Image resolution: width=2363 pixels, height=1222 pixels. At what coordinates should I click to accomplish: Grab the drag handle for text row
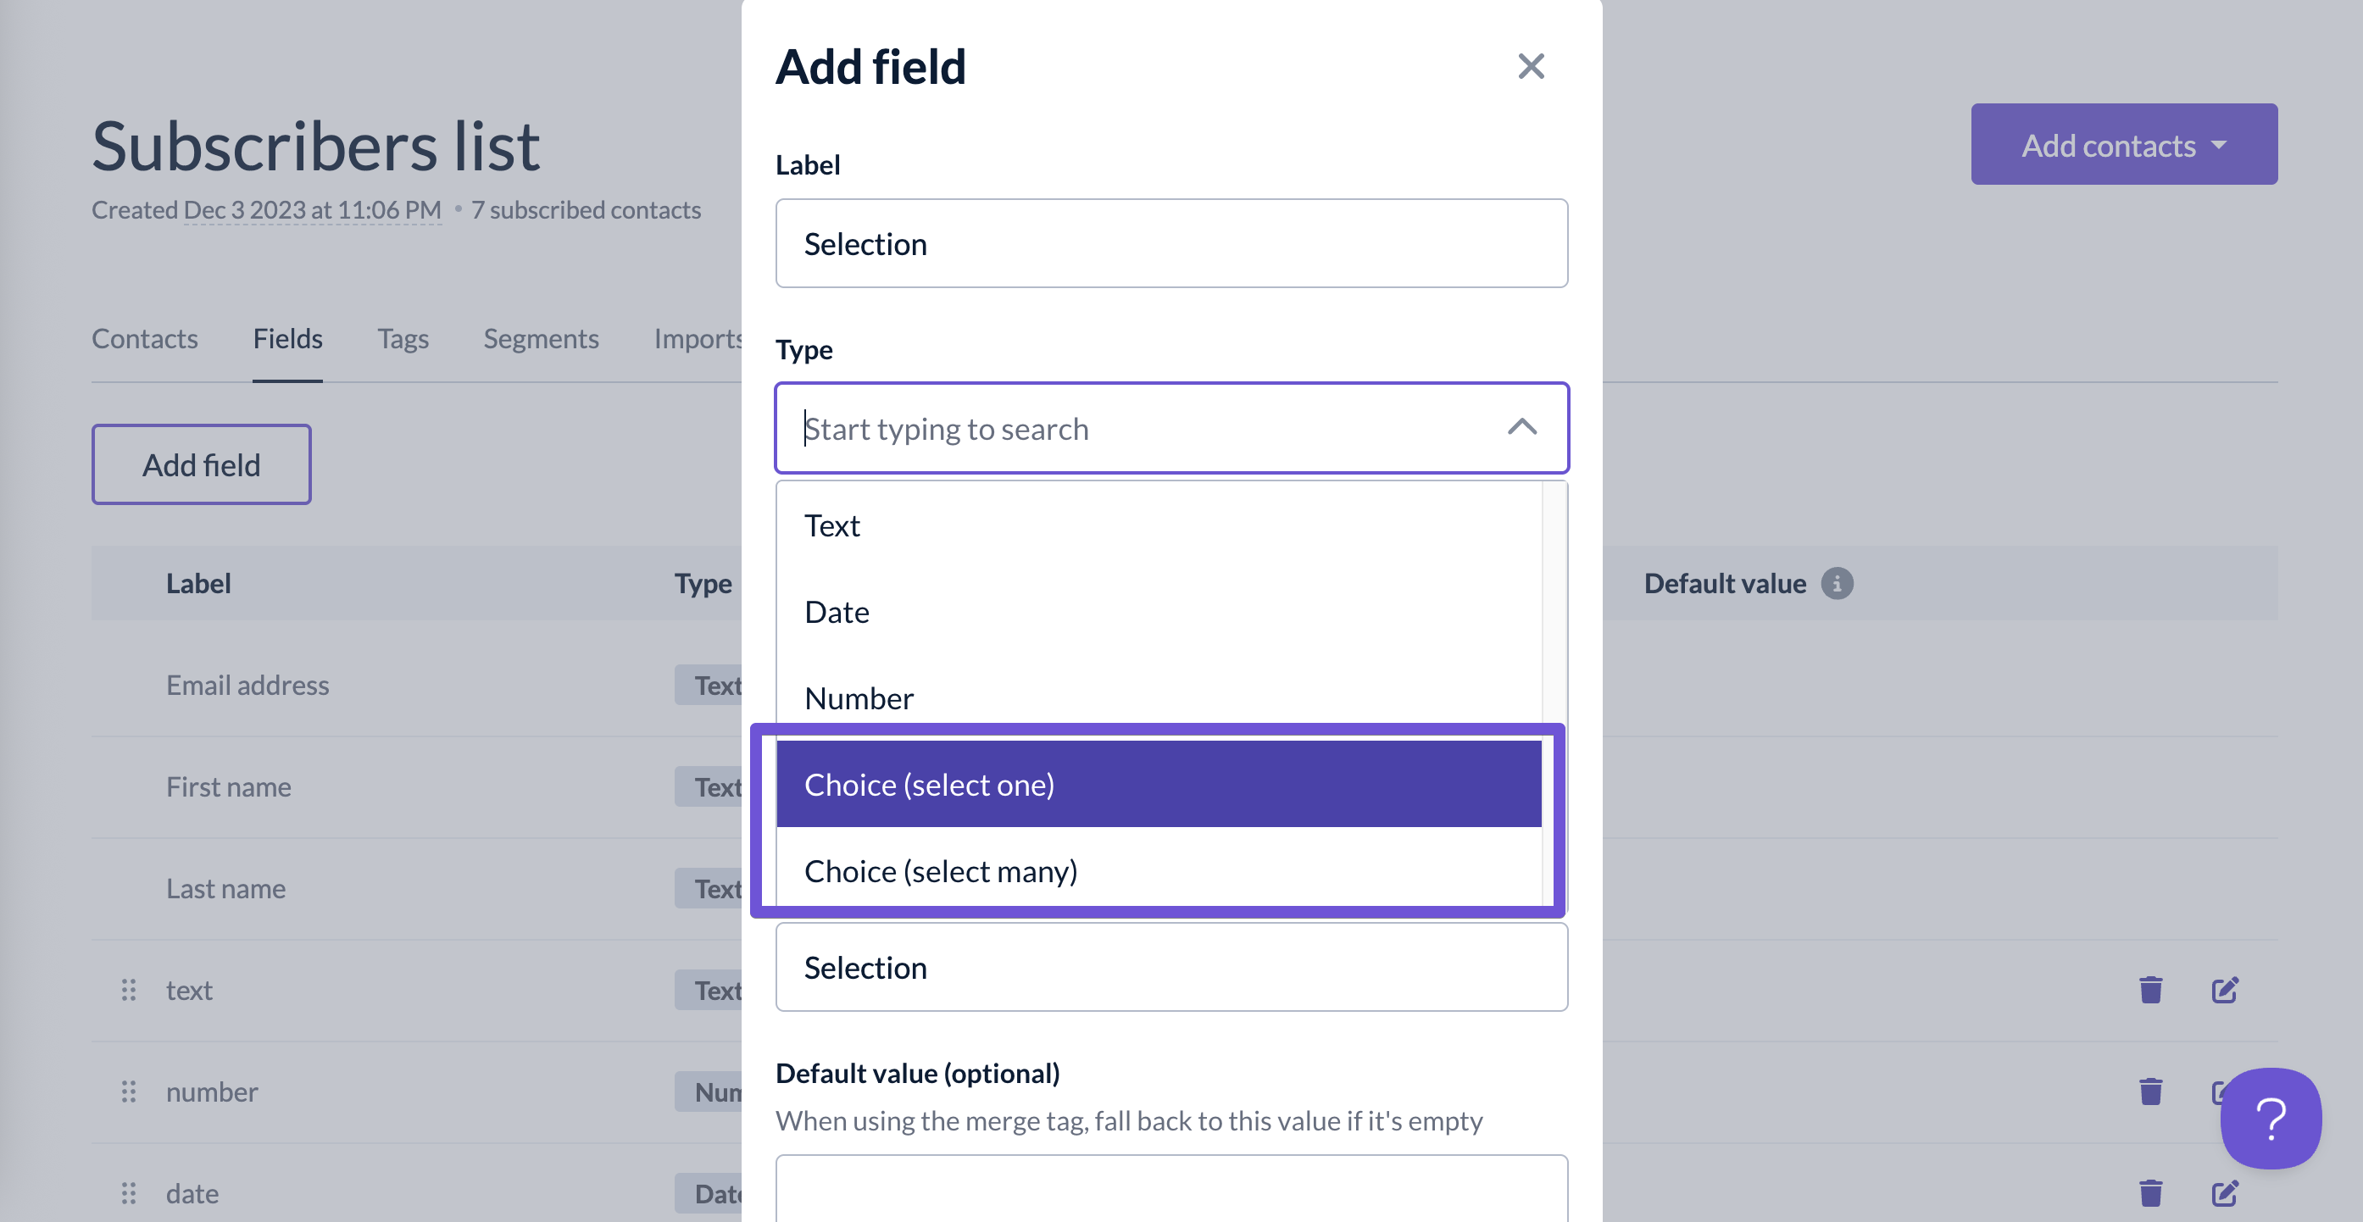[x=129, y=990]
